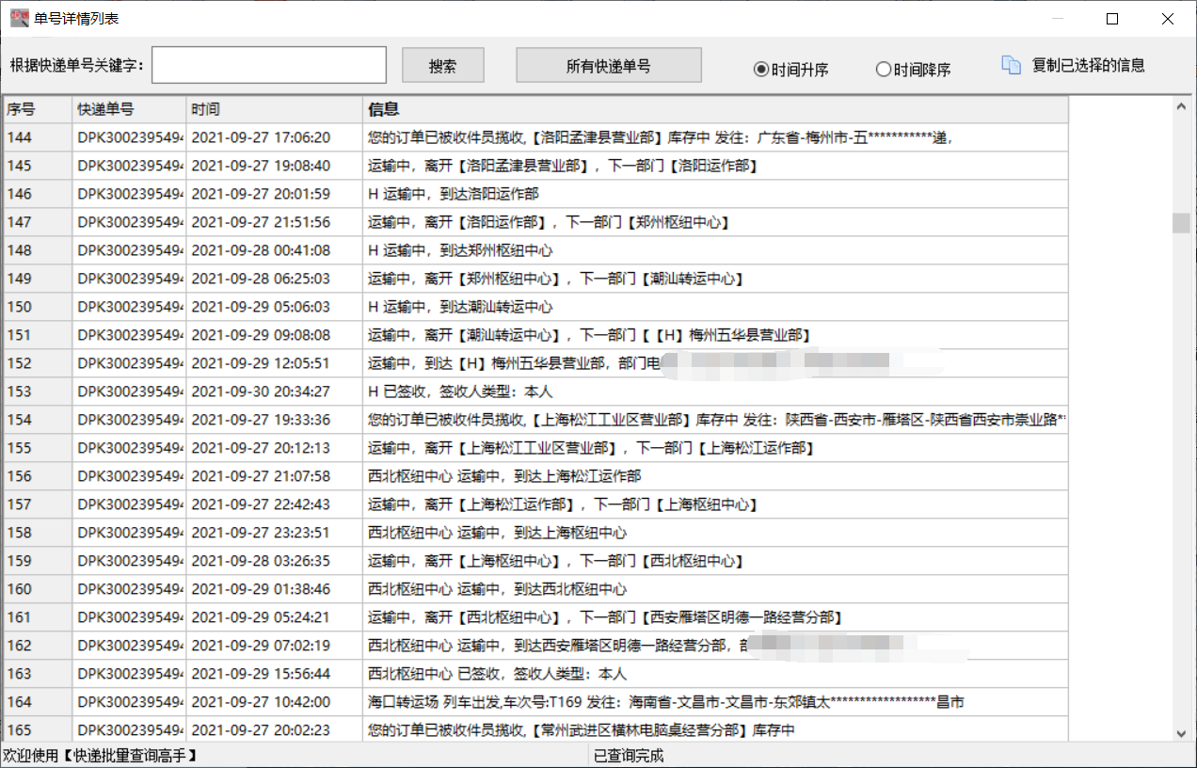Click info cell H 运输中，到达洛阳运作部
1197x768 pixels.
pos(716,194)
